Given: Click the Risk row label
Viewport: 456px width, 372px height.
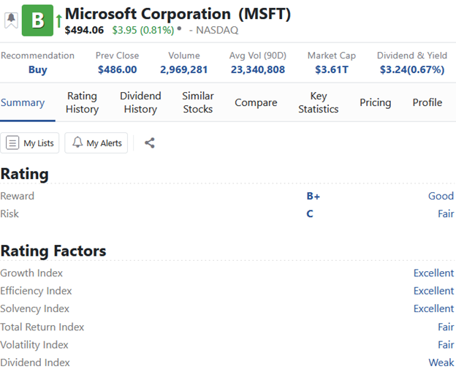Looking at the screenshot, I should 9,214.
